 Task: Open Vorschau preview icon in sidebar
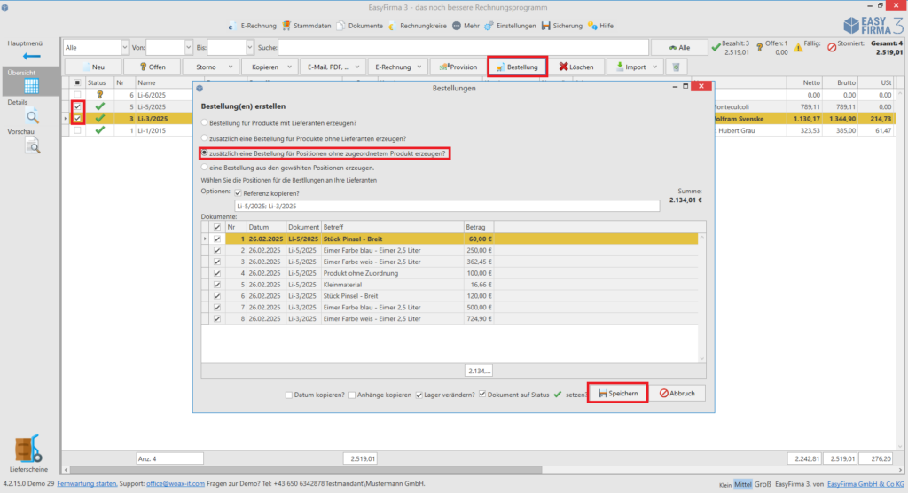pos(33,146)
